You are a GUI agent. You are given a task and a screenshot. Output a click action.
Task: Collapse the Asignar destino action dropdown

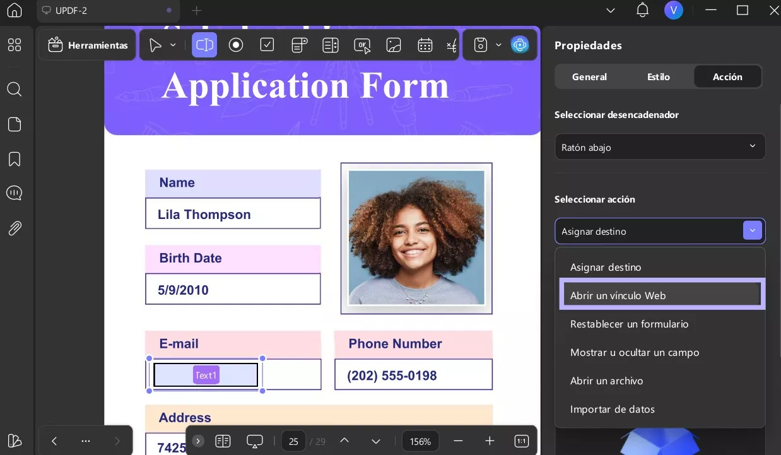coord(752,231)
